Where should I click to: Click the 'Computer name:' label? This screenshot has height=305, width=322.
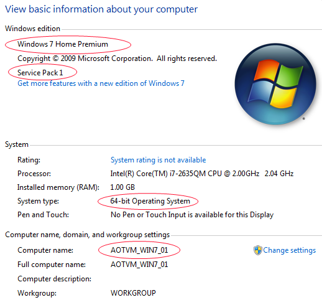pyautogui.click(x=45, y=250)
